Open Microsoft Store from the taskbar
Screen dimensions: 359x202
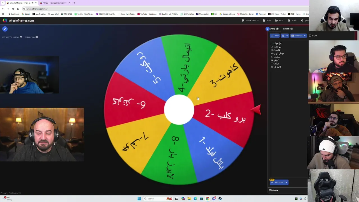(201, 199)
